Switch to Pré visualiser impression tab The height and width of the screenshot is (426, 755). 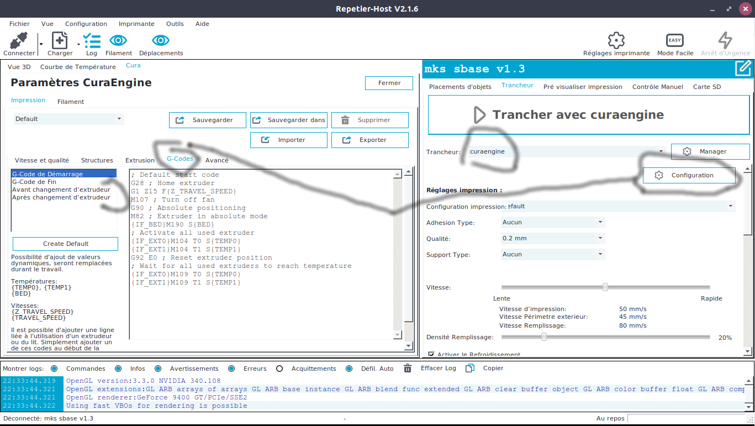pyautogui.click(x=583, y=87)
